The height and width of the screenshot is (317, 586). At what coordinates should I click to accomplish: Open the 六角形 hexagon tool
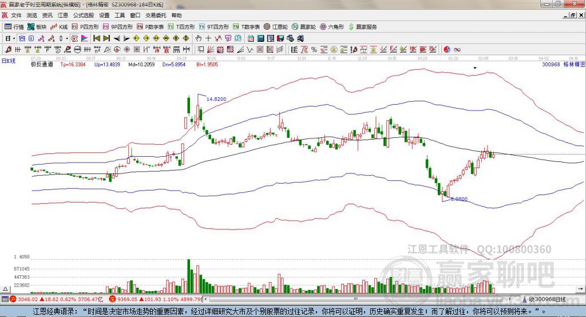pyautogui.click(x=332, y=27)
